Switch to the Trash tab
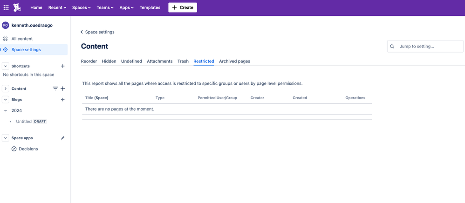The height and width of the screenshot is (203, 465). pos(183,61)
